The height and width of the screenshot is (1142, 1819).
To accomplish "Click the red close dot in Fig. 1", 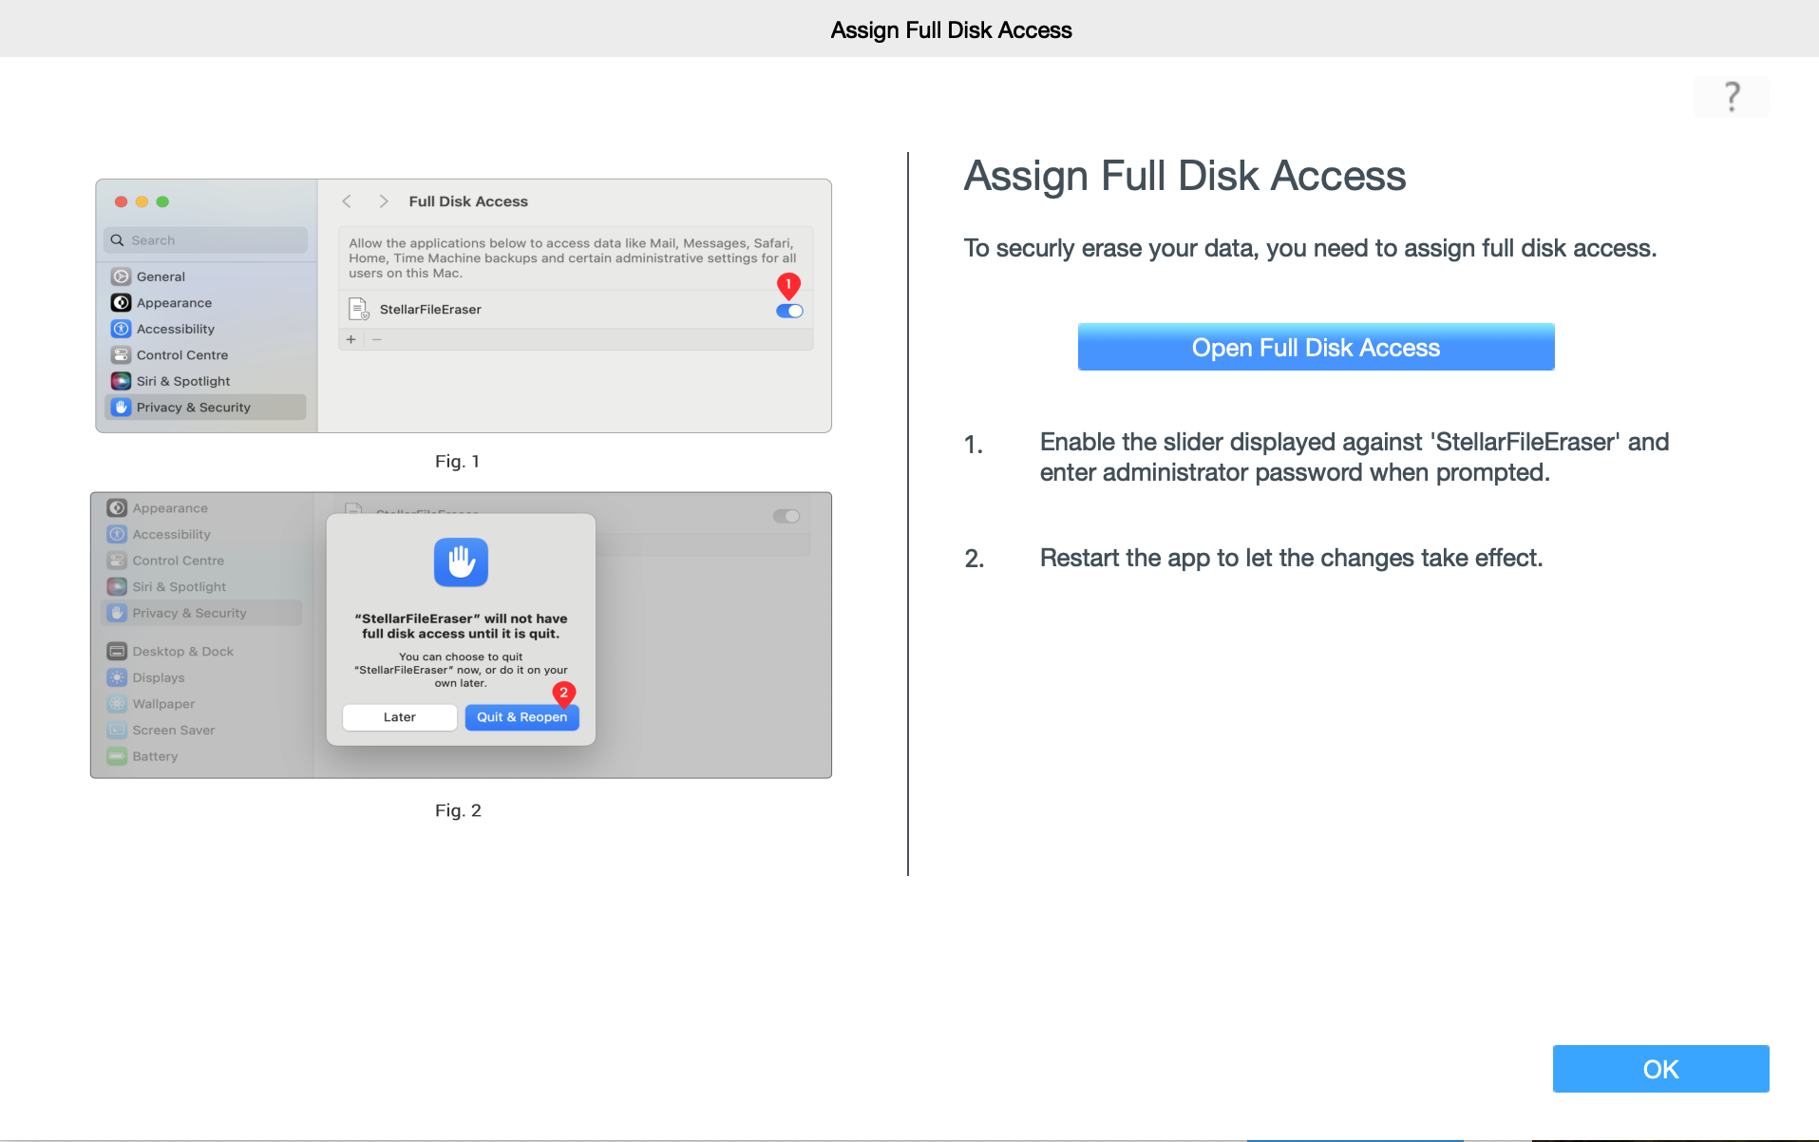I will click(x=121, y=201).
